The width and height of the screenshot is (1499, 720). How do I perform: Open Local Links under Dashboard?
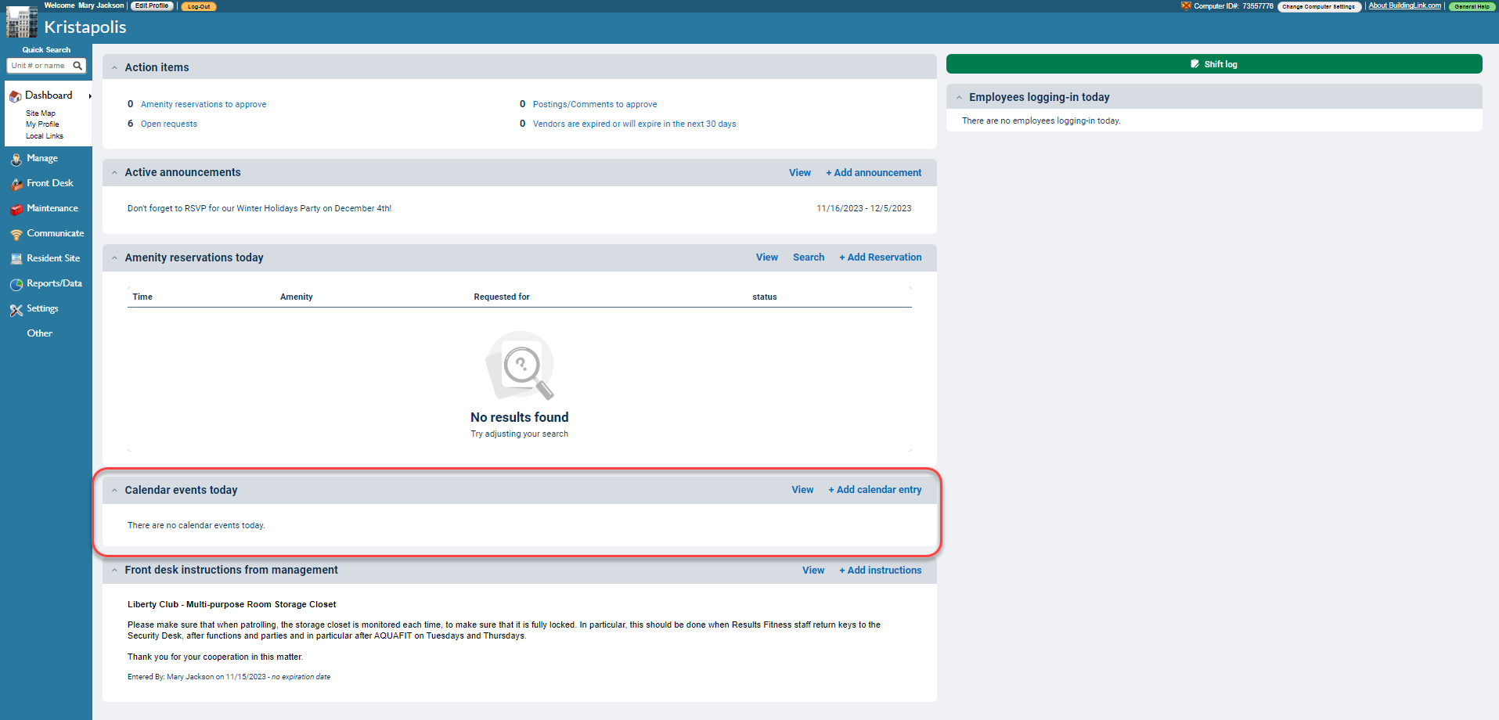(x=45, y=135)
